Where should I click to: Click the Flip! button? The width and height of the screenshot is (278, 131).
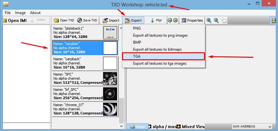(156, 20)
